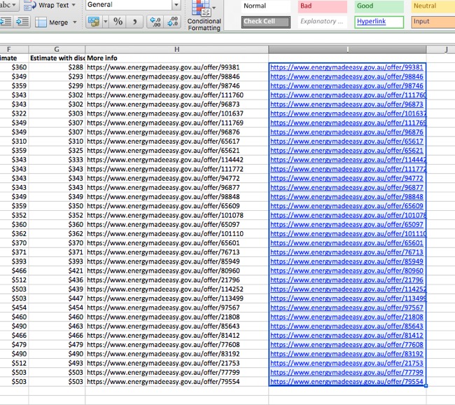The width and height of the screenshot is (455, 405).
Task: Open hyperlink for offer/94772
Action: [x=346, y=179]
